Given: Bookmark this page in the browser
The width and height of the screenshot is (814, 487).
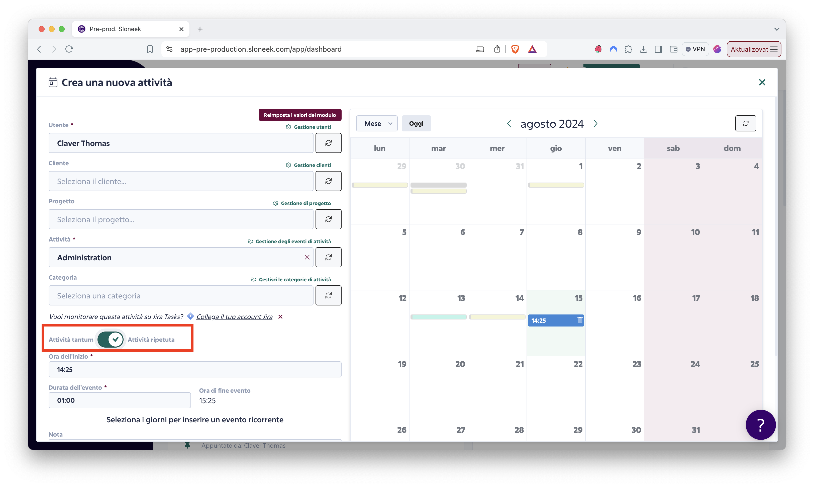Looking at the screenshot, I should click(150, 49).
